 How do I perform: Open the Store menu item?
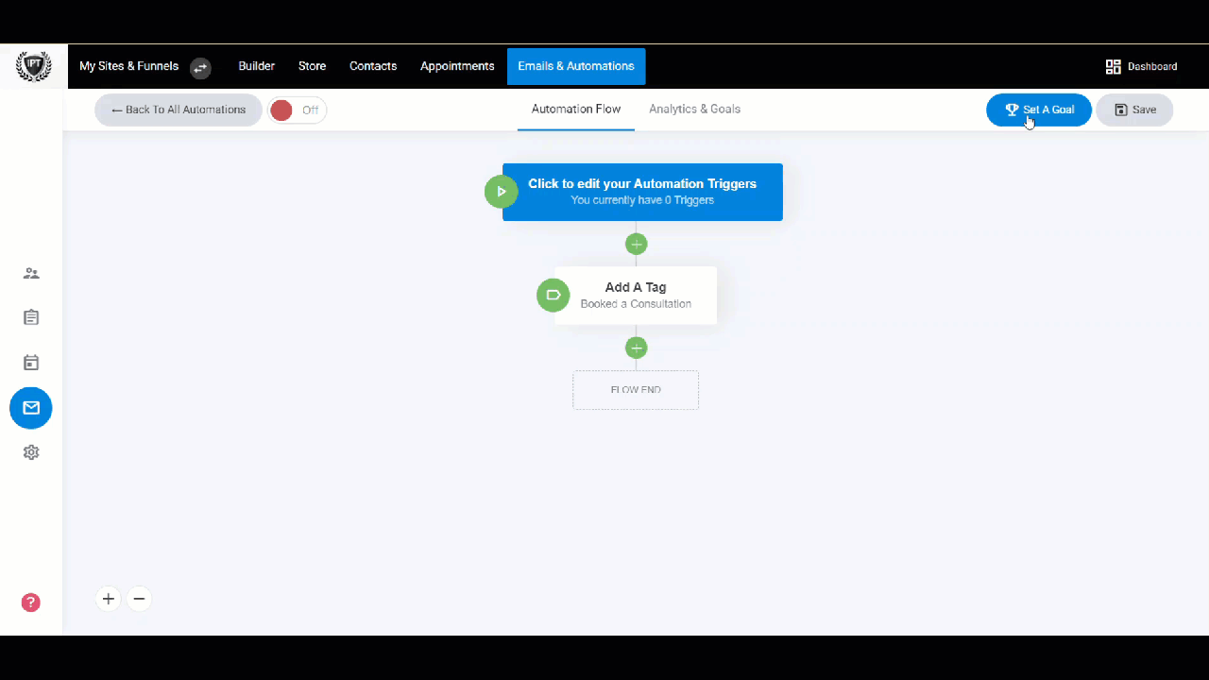pos(312,66)
